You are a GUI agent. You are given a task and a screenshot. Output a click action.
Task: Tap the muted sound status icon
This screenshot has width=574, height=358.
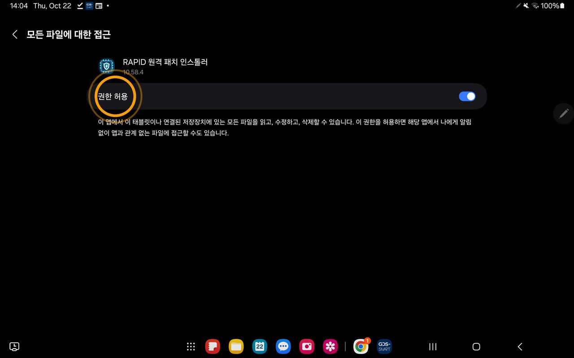click(x=526, y=6)
